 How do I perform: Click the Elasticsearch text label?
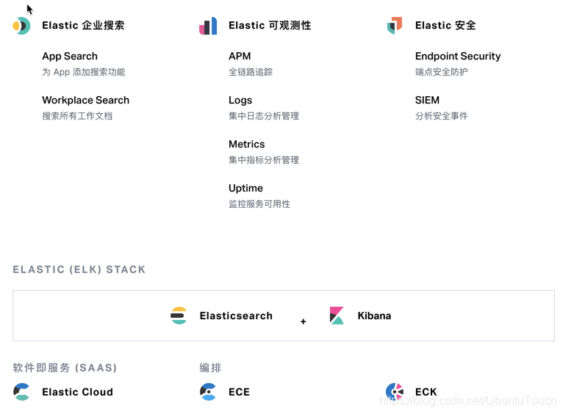236,316
